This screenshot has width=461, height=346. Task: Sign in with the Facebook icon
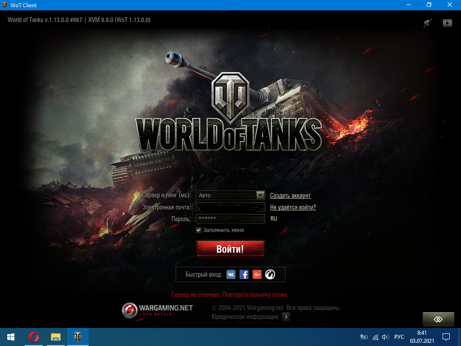244,274
